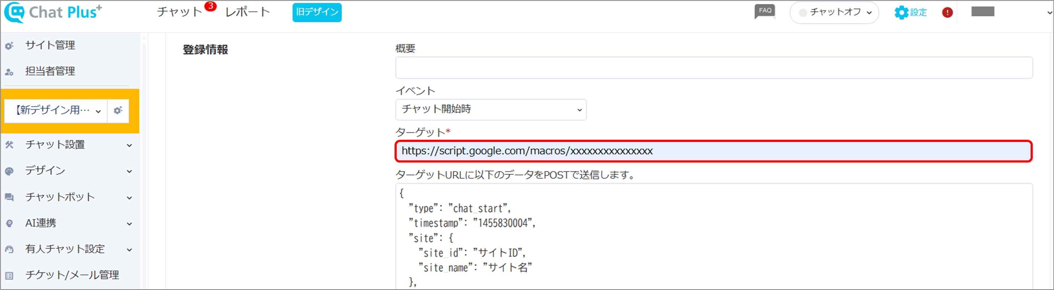1054x290 pixels.
Task: Switch to 旧デザイン
Action: click(x=317, y=12)
